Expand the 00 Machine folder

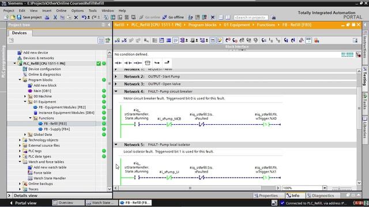coord(25,96)
